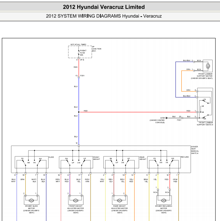The image size is (220, 221).
Task: Click the 'BLU/ WHT' wire label
Action: tap(14, 180)
